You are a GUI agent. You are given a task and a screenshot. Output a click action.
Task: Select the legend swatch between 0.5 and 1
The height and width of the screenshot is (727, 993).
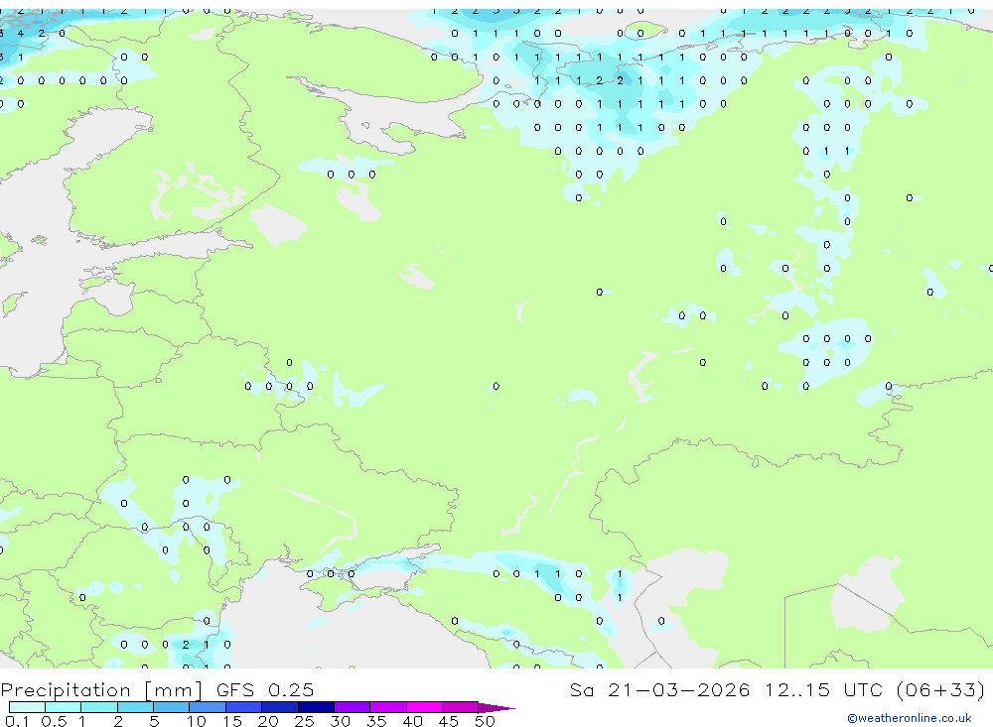63,707
